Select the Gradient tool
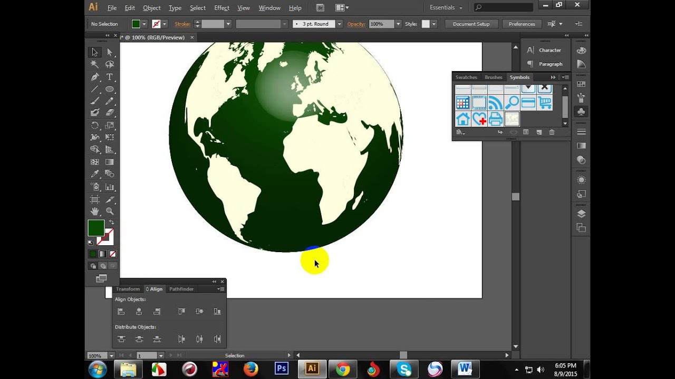 [x=110, y=162]
